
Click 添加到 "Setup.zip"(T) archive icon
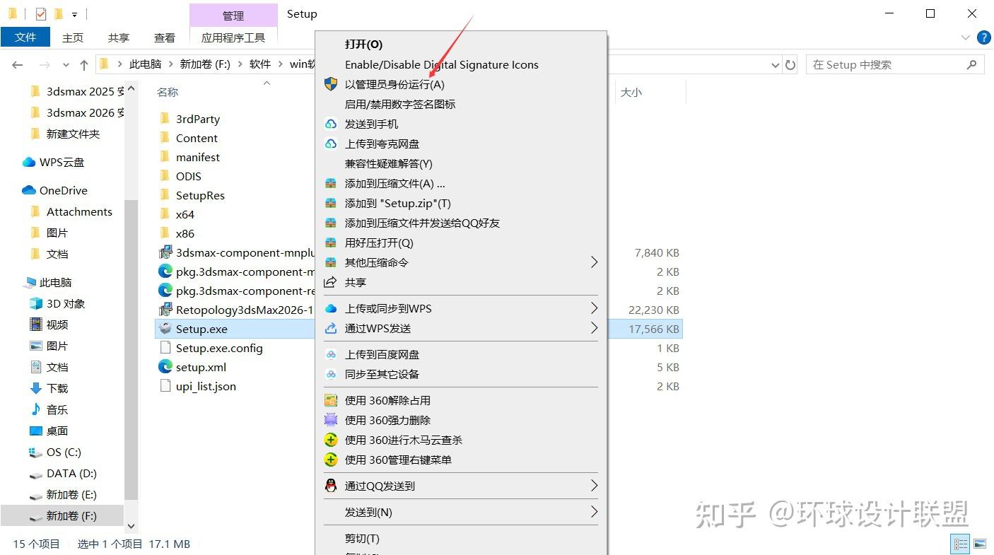coord(331,203)
